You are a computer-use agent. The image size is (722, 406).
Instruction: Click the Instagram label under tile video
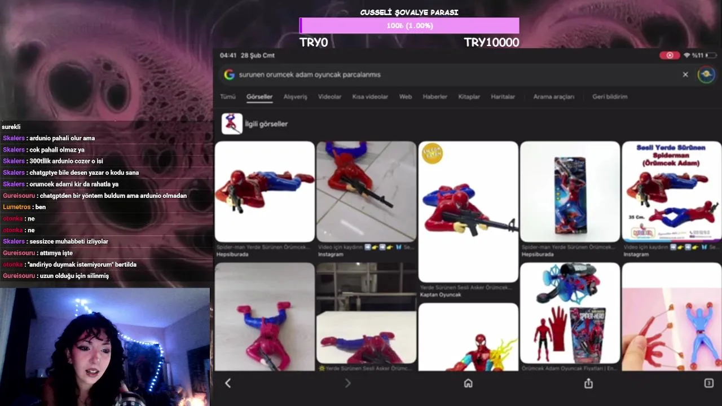pyautogui.click(x=331, y=254)
